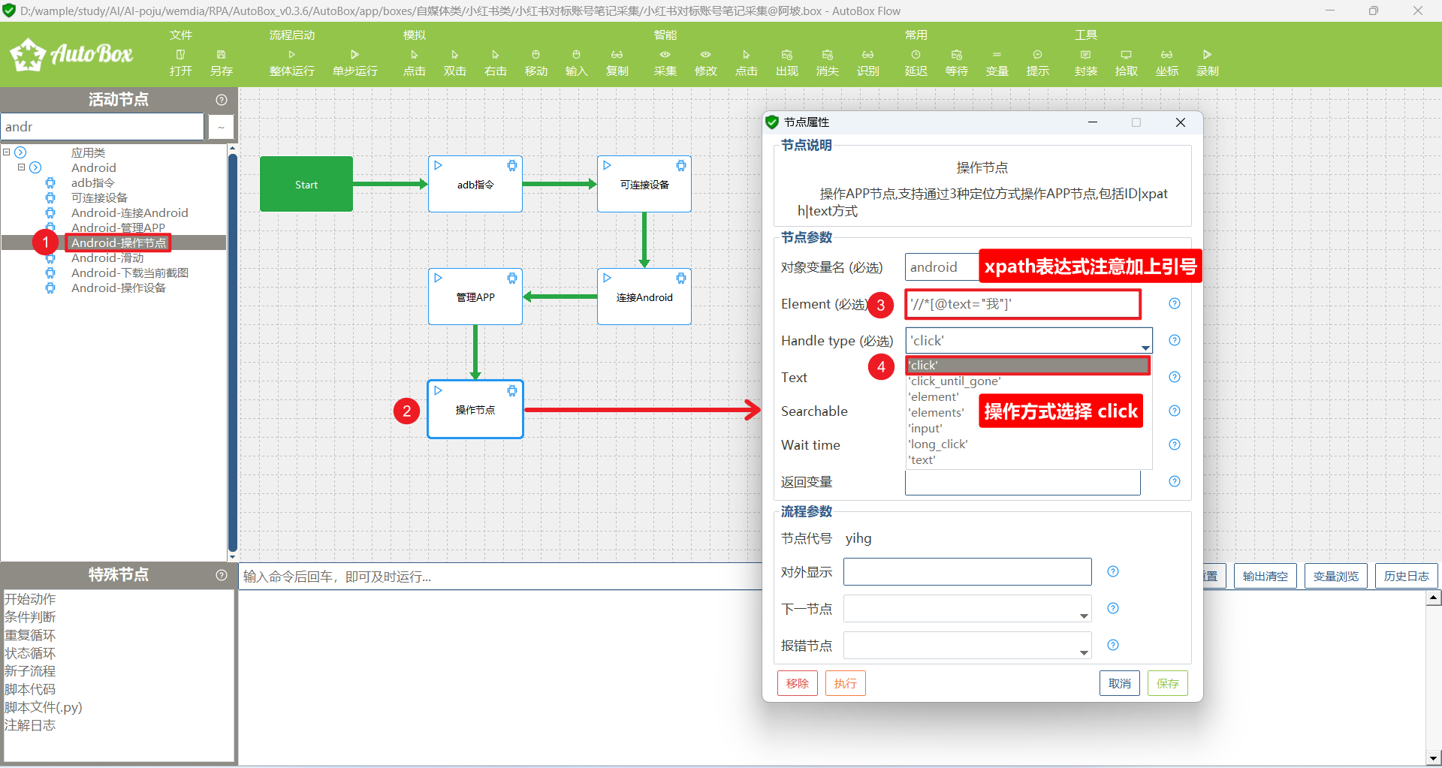
Task: Add a 延迟 delay node
Action: click(x=916, y=63)
